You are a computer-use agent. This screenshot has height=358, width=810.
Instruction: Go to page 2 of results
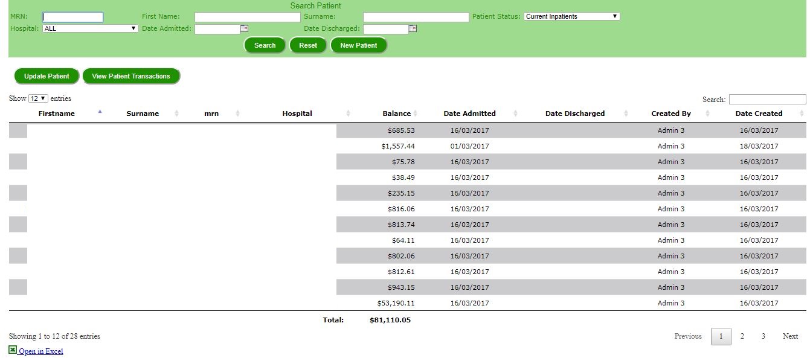pos(742,336)
